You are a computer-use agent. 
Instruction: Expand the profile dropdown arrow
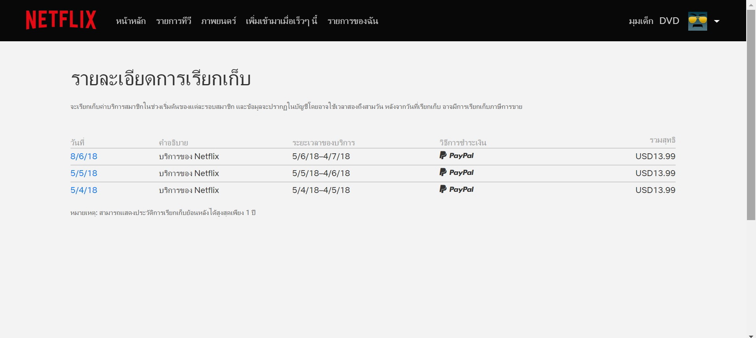pos(717,21)
